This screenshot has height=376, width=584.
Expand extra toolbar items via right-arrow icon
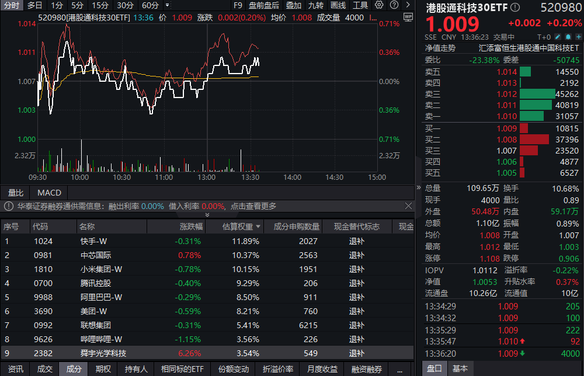tap(408, 5)
